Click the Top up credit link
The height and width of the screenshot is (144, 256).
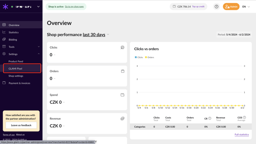coord(198,7)
